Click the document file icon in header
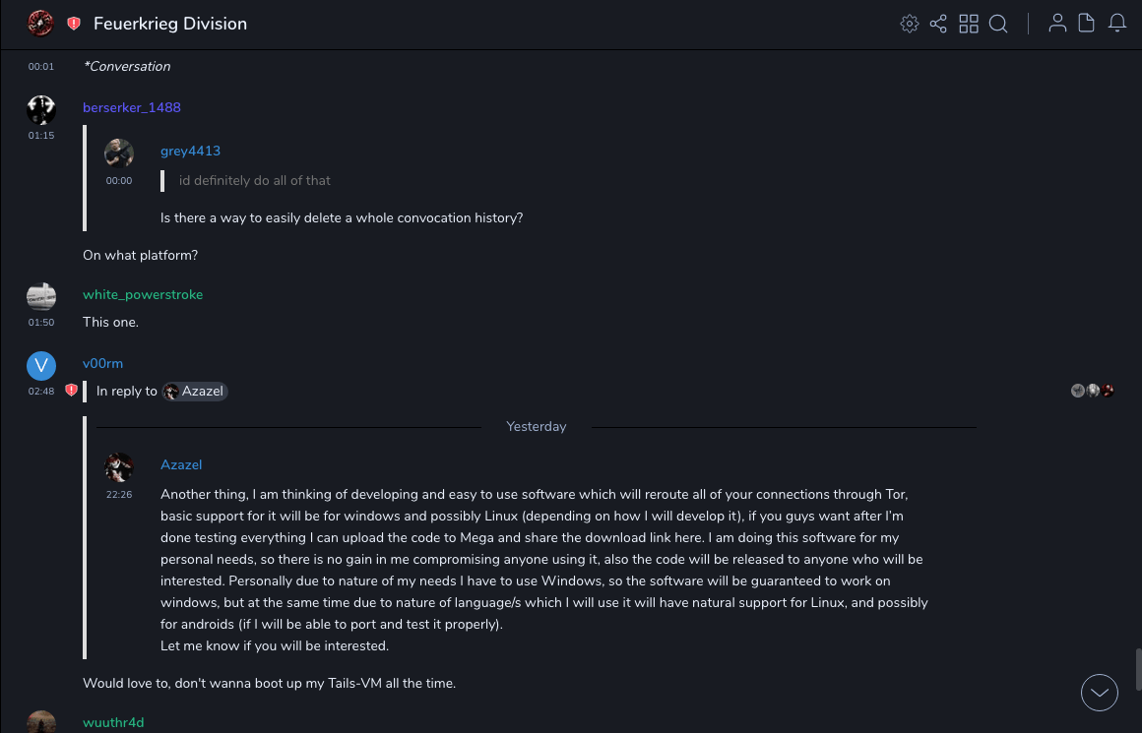The width and height of the screenshot is (1142, 733). [1087, 24]
